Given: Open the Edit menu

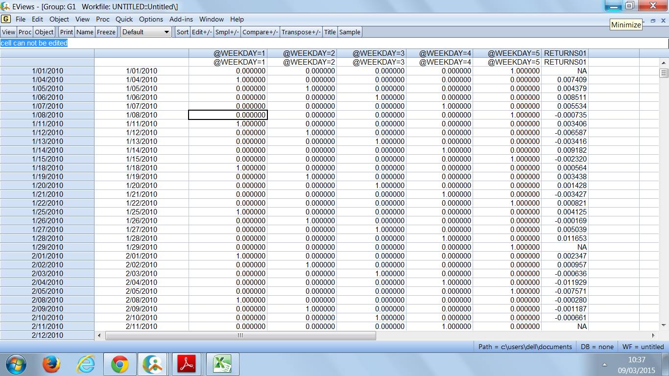Looking at the screenshot, I should point(37,19).
